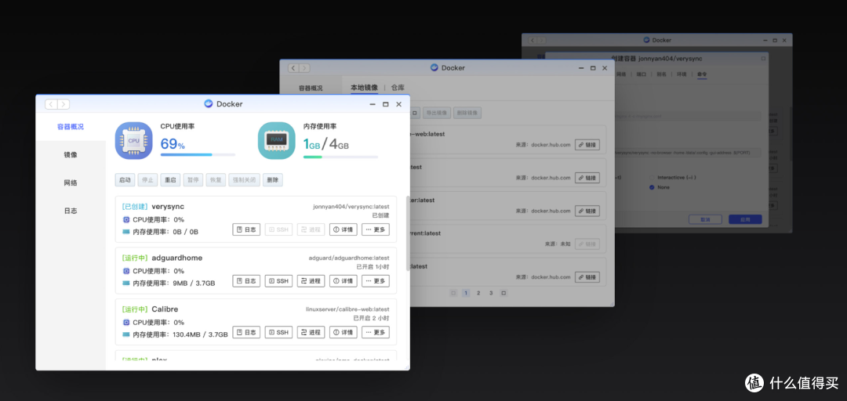The width and height of the screenshot is (847, 401).
Task: Open 详情 details for adguardhome container
Action: [x=343, y=280]
